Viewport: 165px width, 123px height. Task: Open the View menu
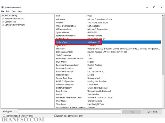point(13,11)
